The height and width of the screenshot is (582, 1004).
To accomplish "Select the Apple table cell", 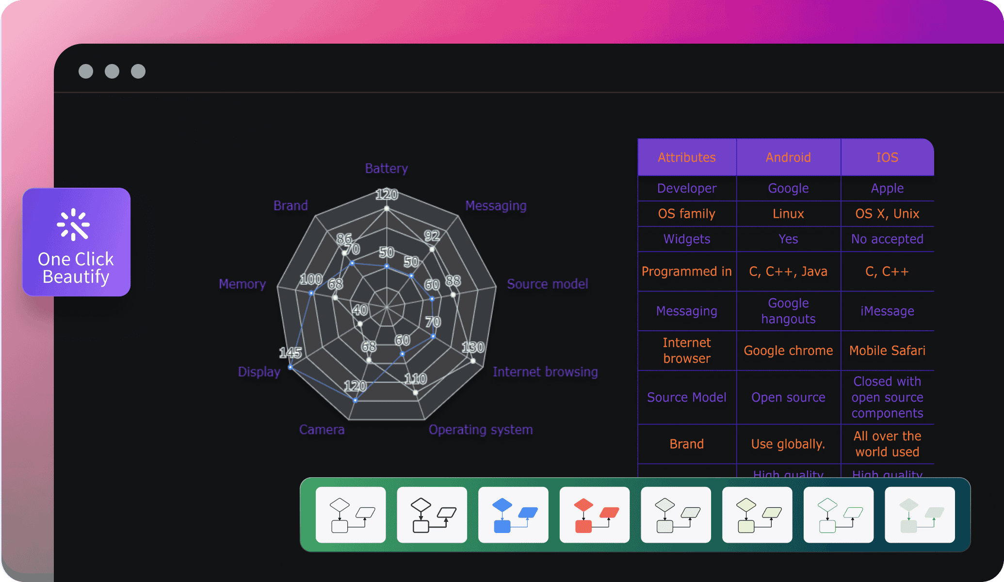I will [x=887, y=188].
